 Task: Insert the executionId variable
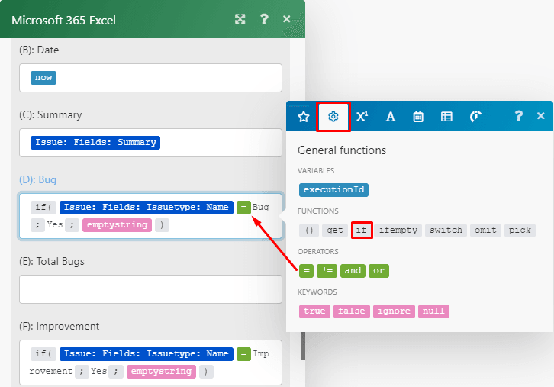click(x=333, y=189)
